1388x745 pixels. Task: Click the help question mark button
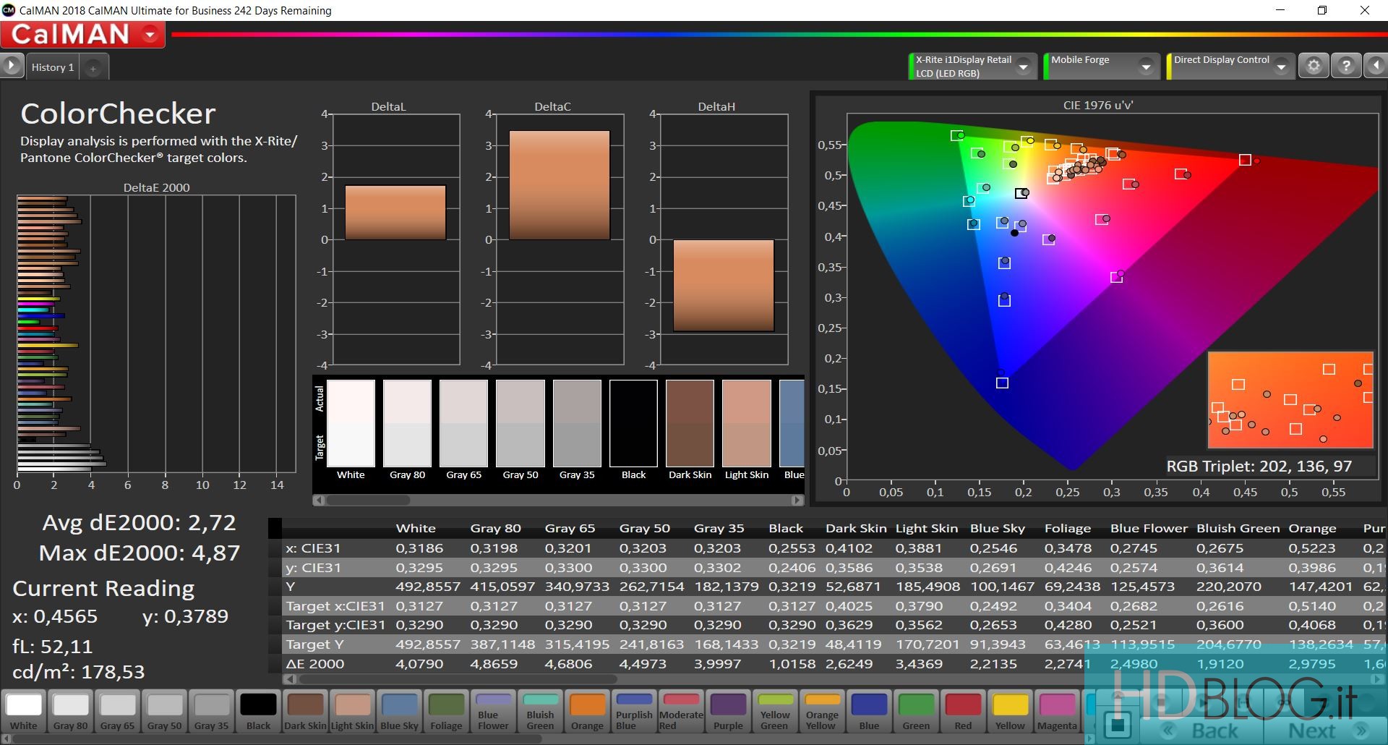[x=1346, y=66]
